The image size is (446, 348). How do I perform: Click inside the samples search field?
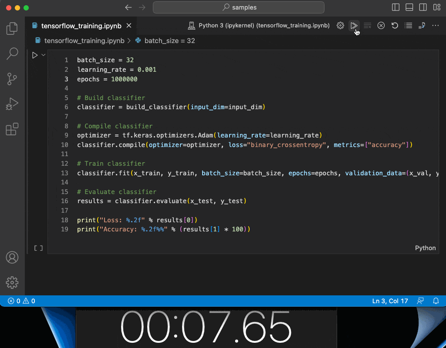point(238,7)
